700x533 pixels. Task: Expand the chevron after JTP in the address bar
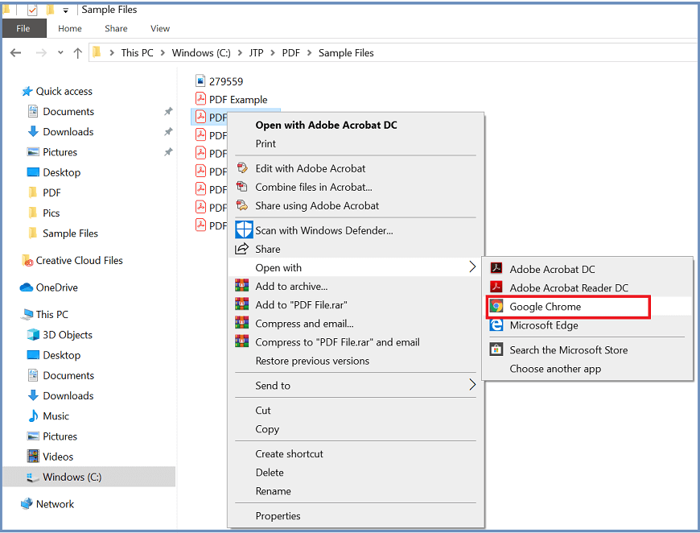[x=273, y=52]
